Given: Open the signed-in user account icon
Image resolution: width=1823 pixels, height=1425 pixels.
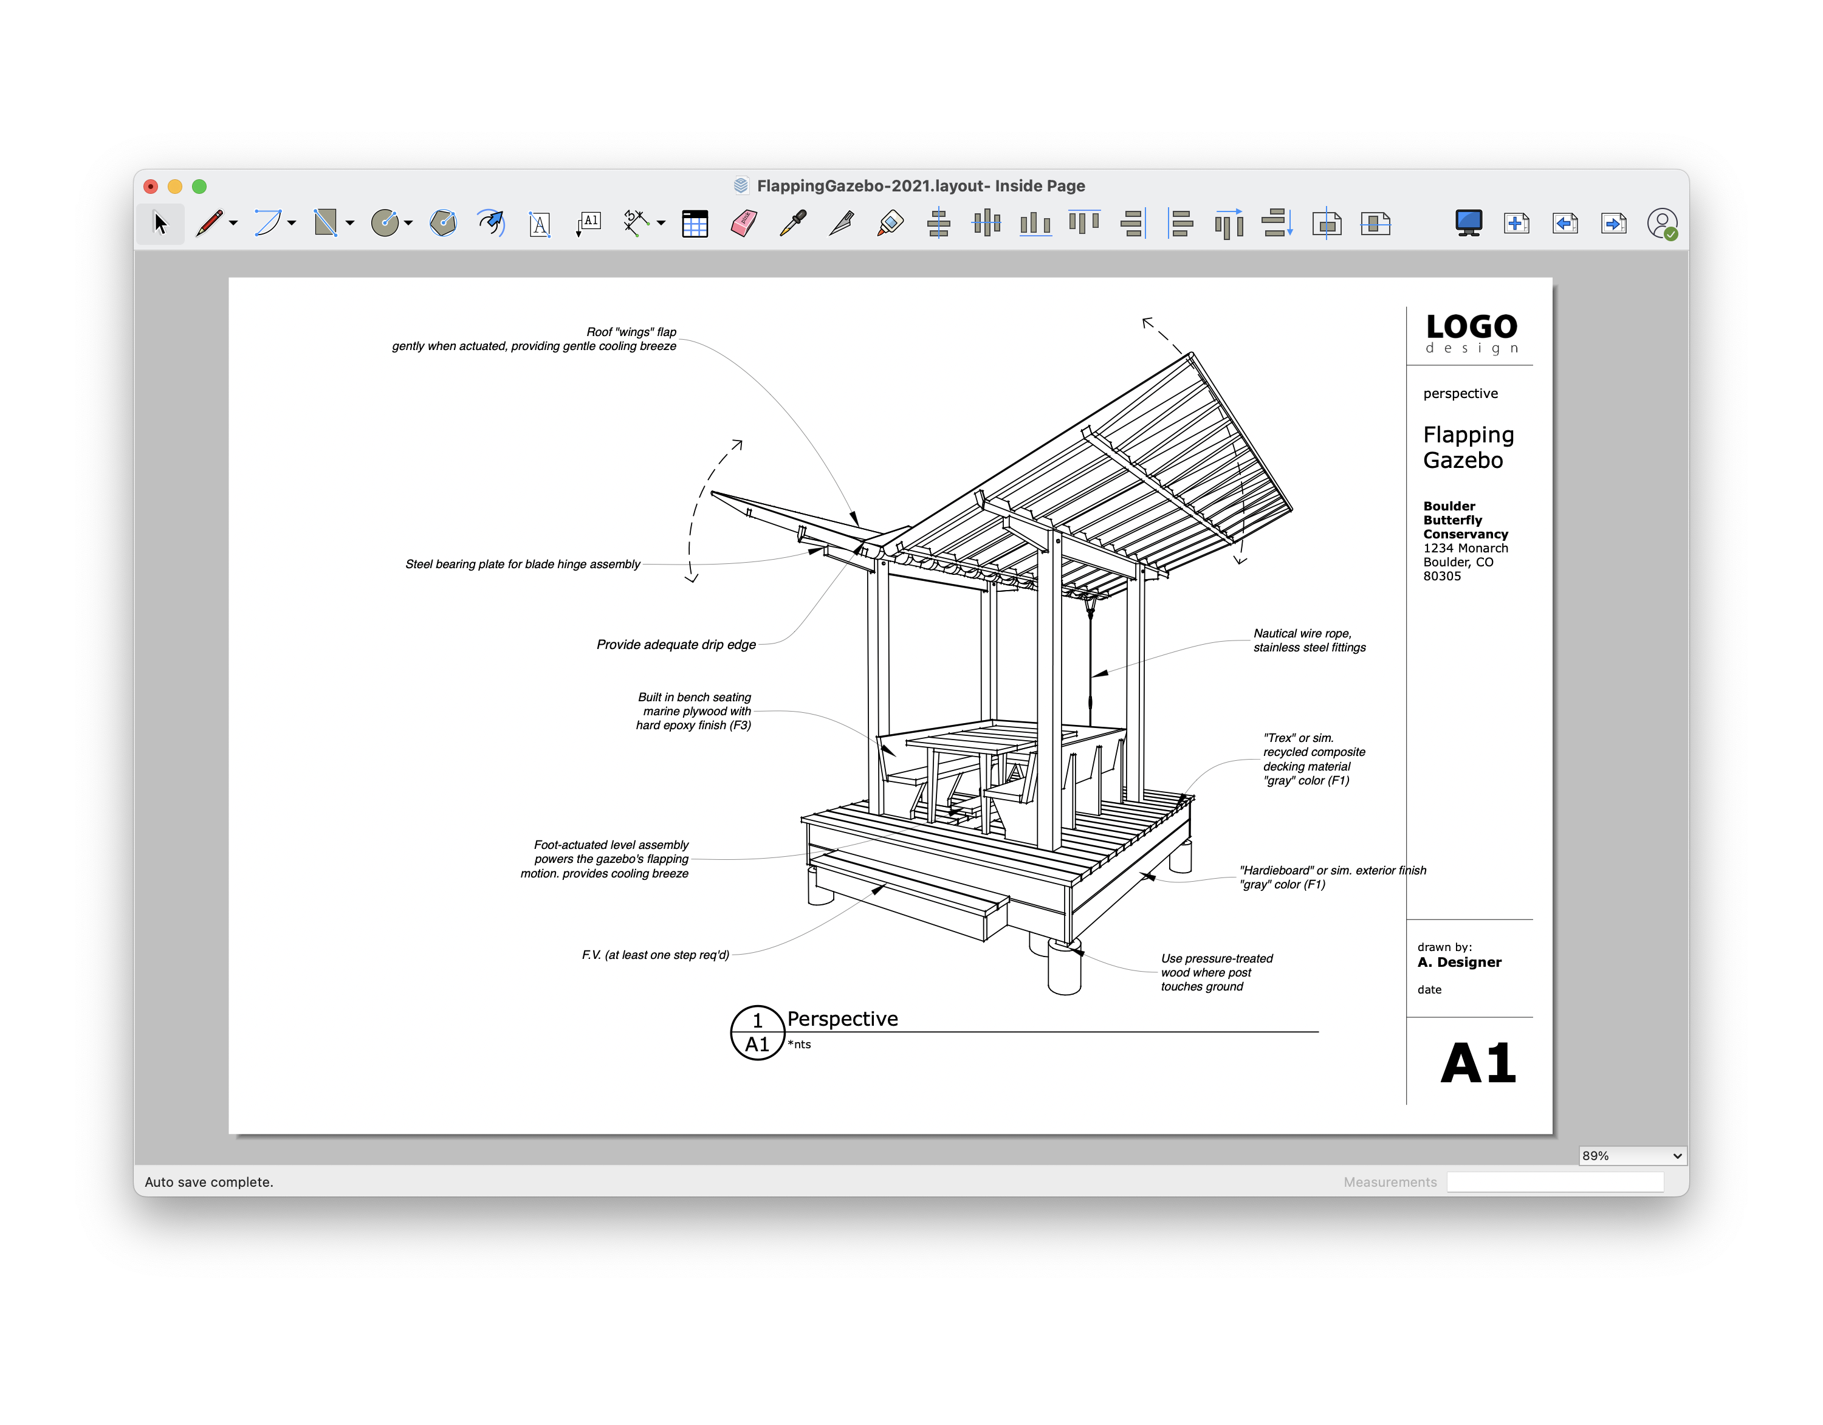Looking at the screenshot, I should click(1663, 224).
